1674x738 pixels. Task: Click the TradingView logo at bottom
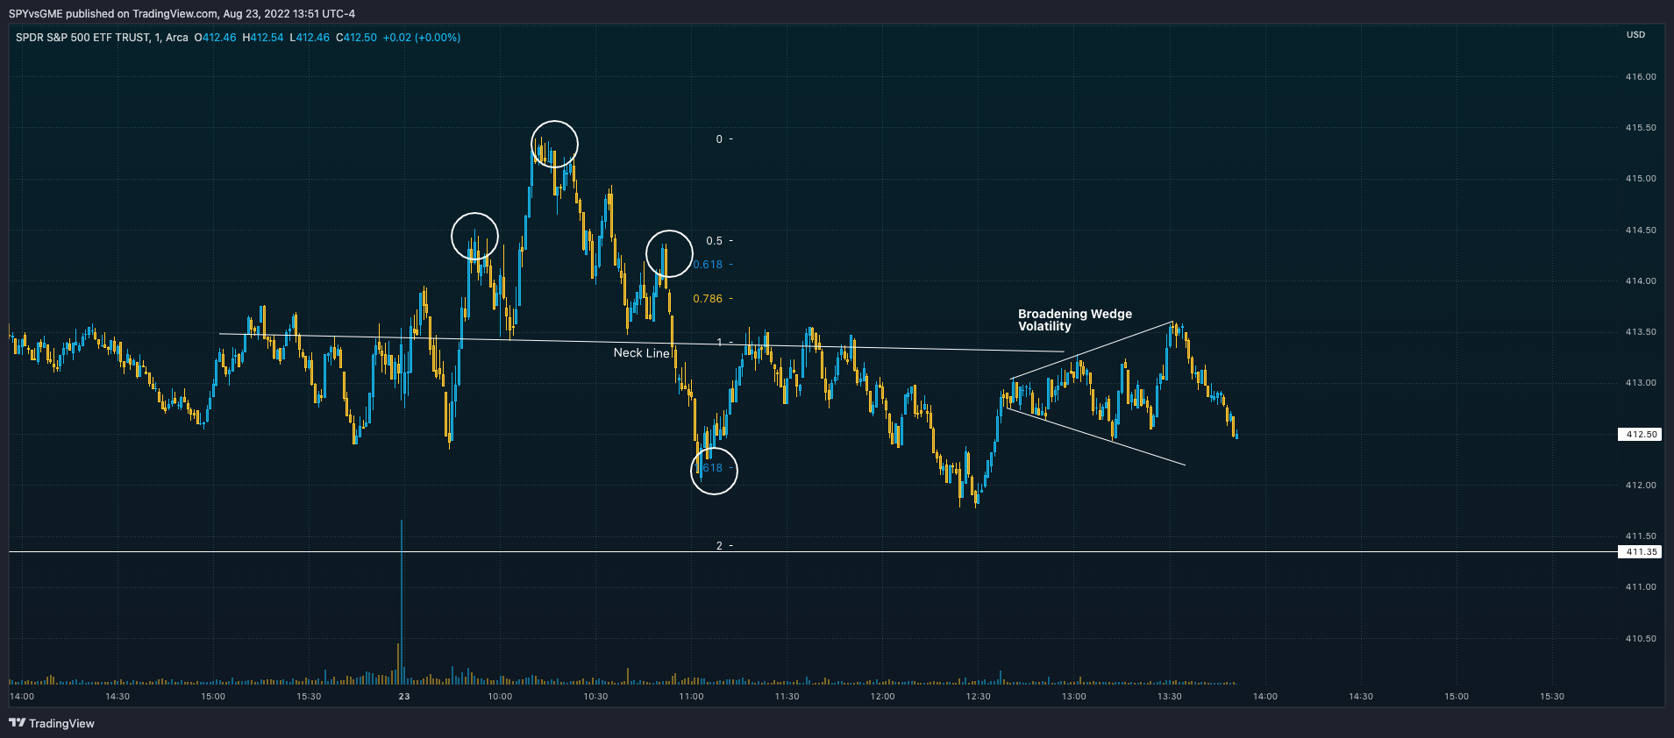pos(51,723)
